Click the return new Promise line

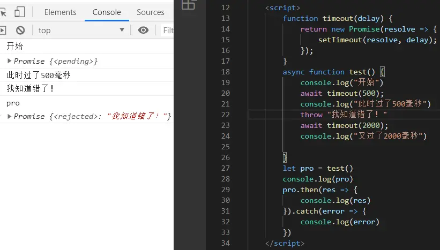(x=368, y=29)
